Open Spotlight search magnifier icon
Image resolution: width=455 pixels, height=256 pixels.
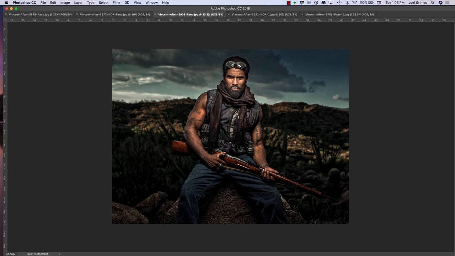(433, 2)
